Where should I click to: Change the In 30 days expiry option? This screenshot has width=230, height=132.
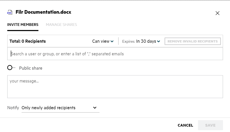(x=146, y=41)
